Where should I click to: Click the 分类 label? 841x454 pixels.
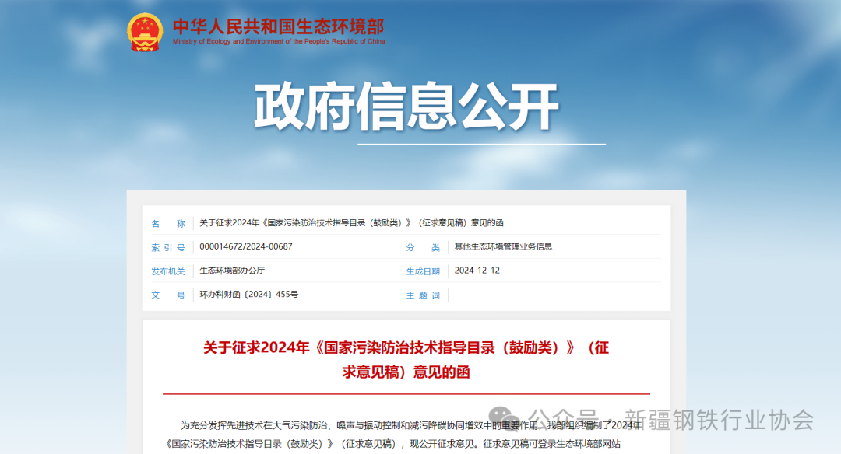423,247
